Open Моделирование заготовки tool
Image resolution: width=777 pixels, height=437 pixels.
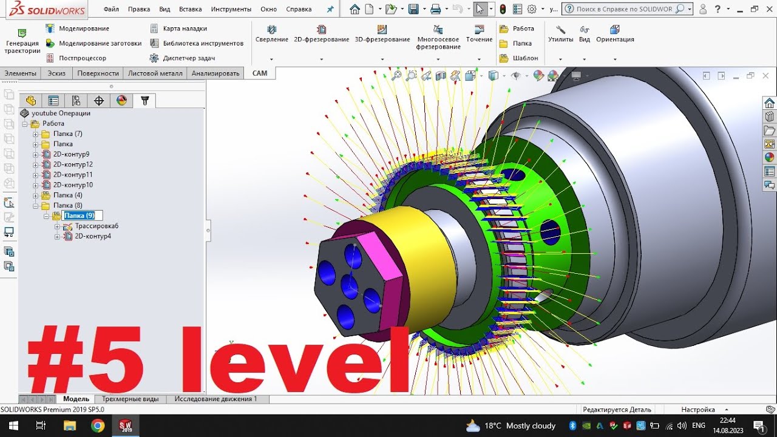[x=93, y=43]
